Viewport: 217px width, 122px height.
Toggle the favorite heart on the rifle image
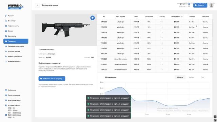click(93, 18)
